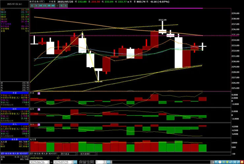Open the second indicator dropdown with 5
The image size is (244, 164).
96,154
